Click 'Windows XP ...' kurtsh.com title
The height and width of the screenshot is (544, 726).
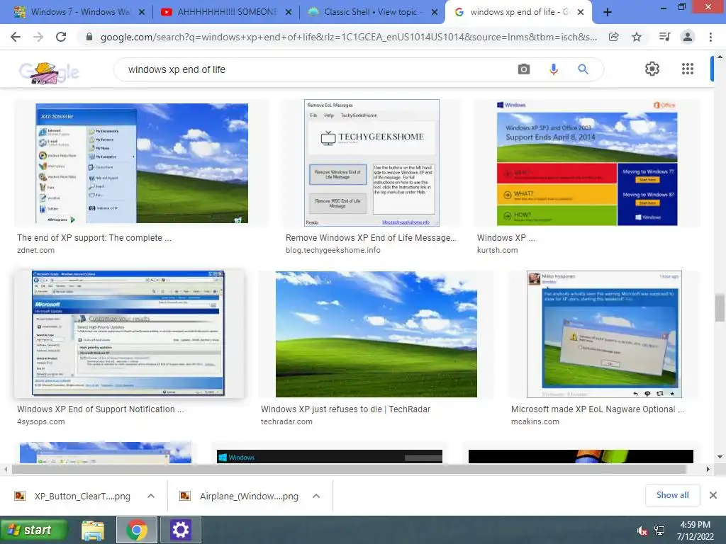[x=506, y=238]
